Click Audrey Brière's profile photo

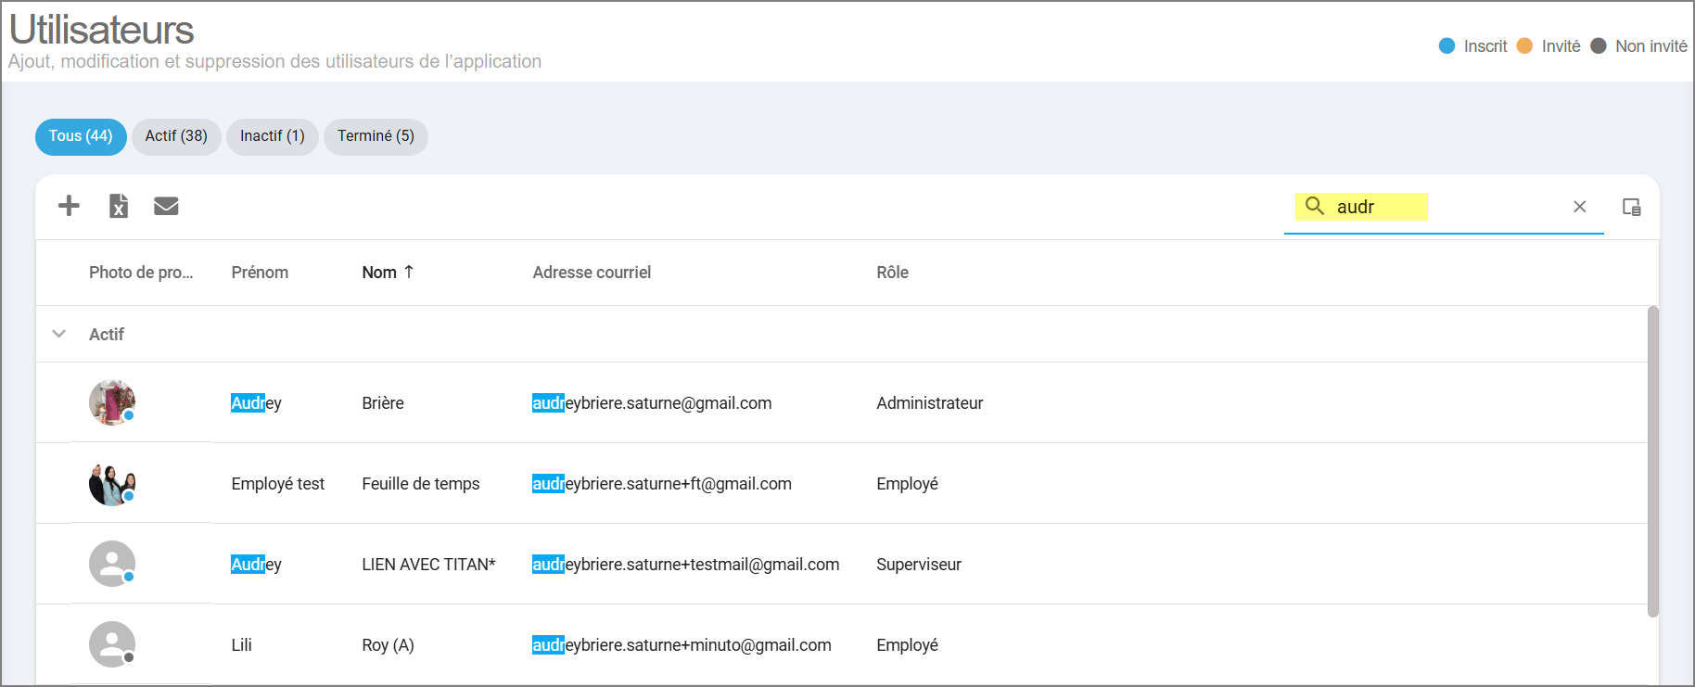point(112,402)
